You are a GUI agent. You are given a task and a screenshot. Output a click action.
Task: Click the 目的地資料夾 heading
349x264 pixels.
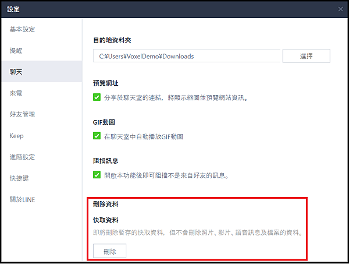pos(112,40)
